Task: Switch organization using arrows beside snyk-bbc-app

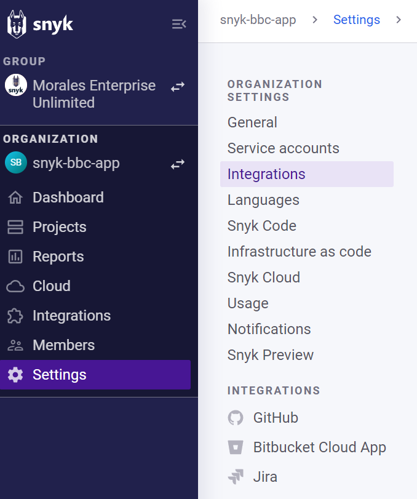Action: [x=178, y=164]
